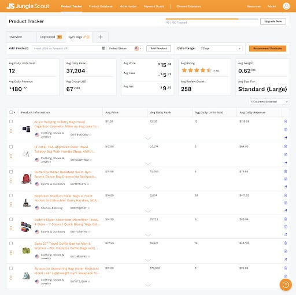296x295 pixels.
Task: Go to Product Database in top navigation
Action: [101, 6]
